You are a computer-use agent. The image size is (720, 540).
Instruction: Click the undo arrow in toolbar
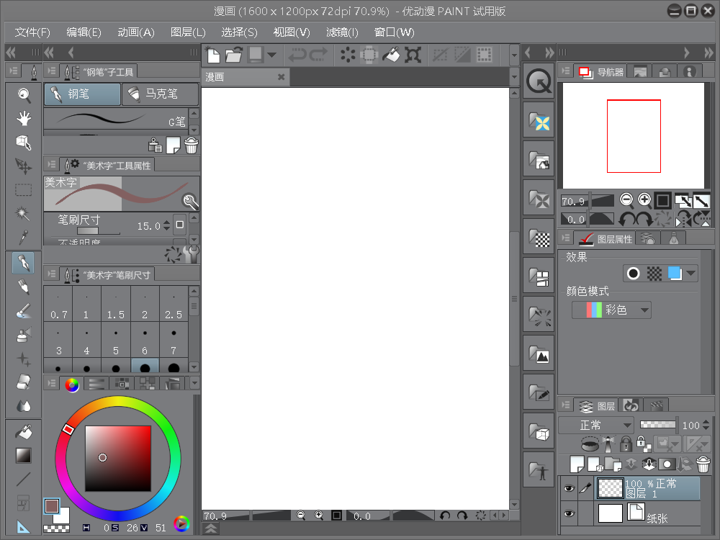coord(297,54)
